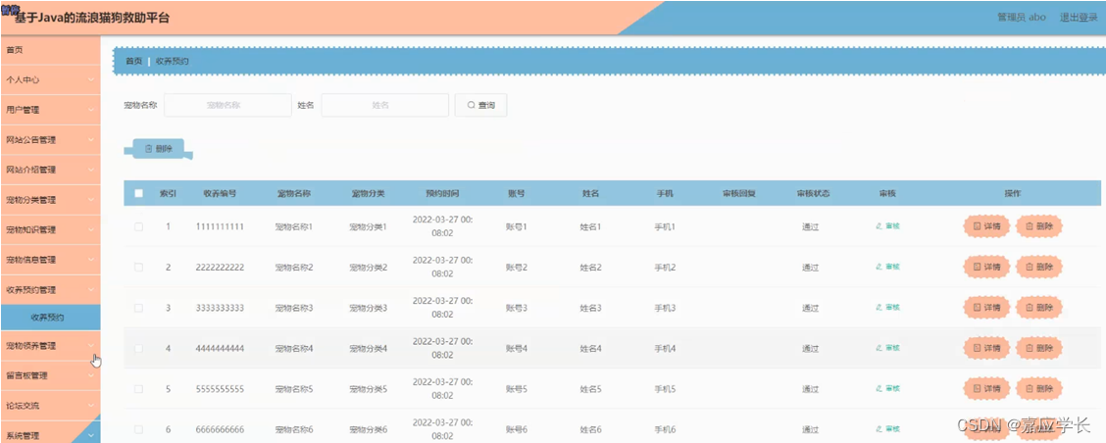Expand the 网站介绍管理 chevron
This screenshot has height=443, width=1106.
tap(91, 170)
